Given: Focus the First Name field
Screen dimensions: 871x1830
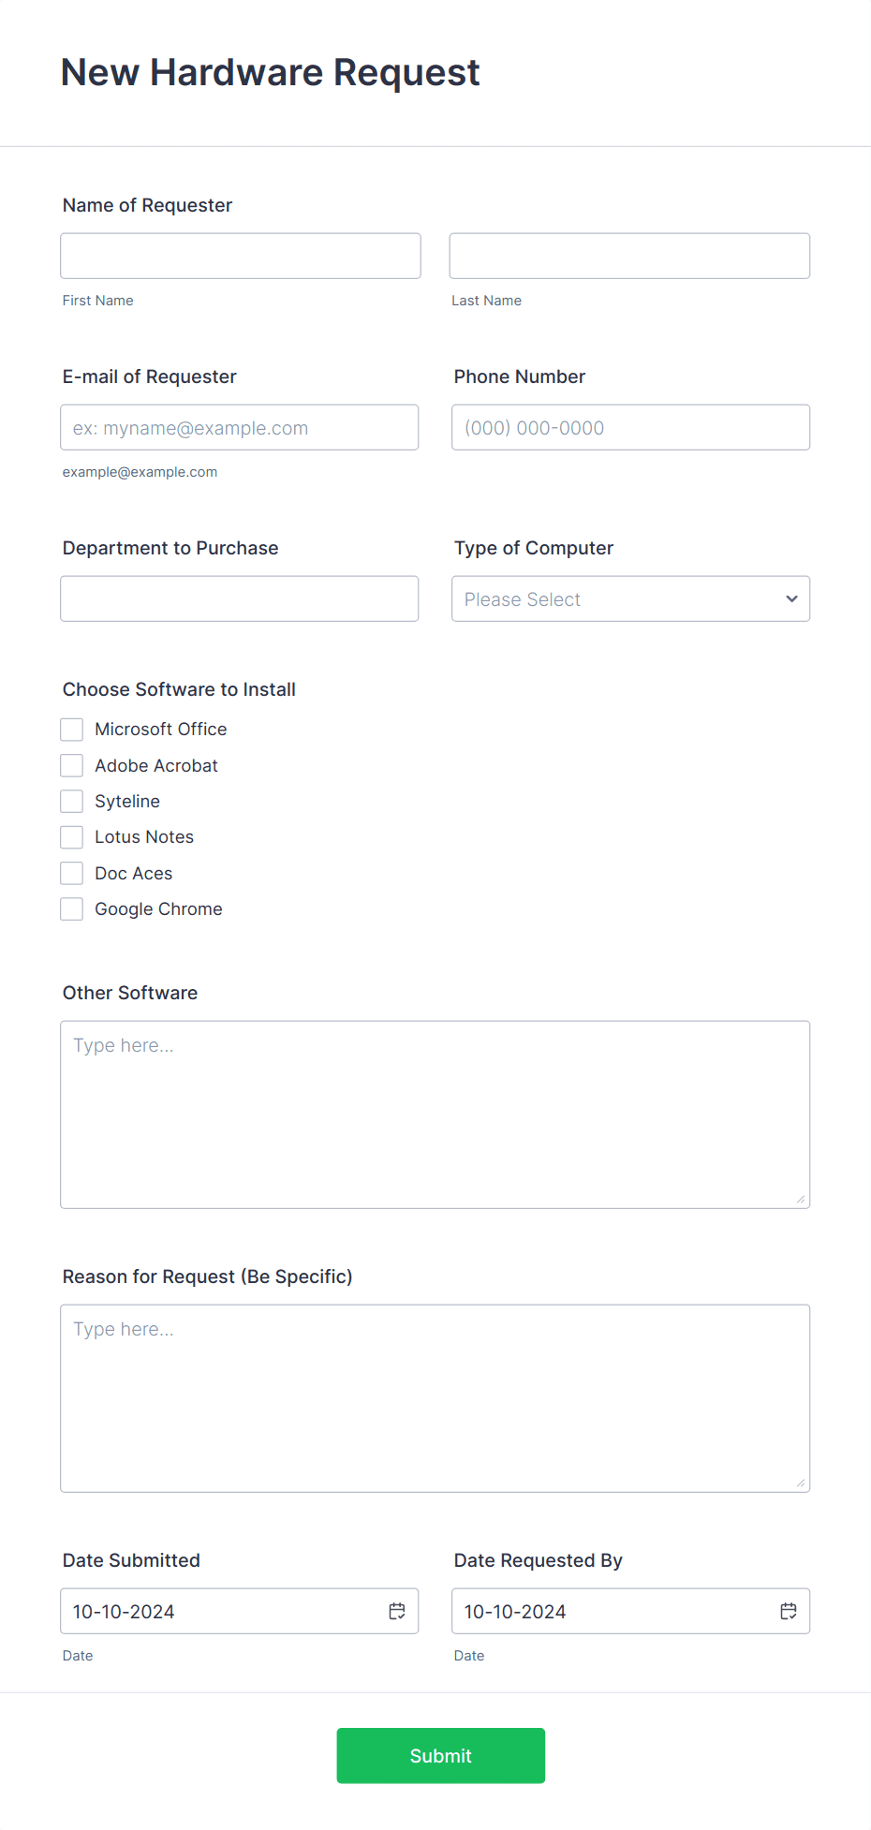Looking at the screenshot, I should tap(241, 256).
